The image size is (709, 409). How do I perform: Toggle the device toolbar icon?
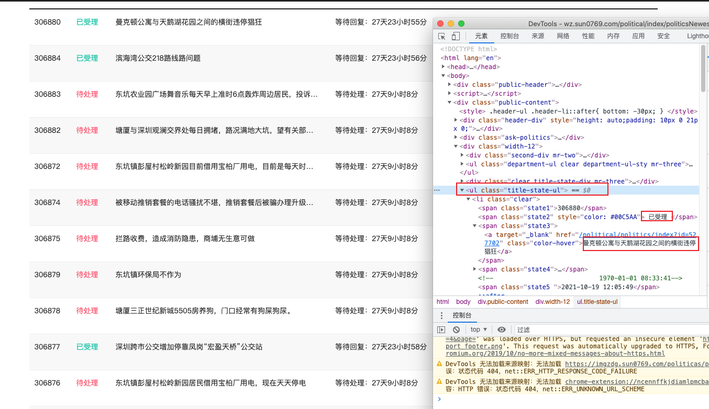click(x=456, y=36)
